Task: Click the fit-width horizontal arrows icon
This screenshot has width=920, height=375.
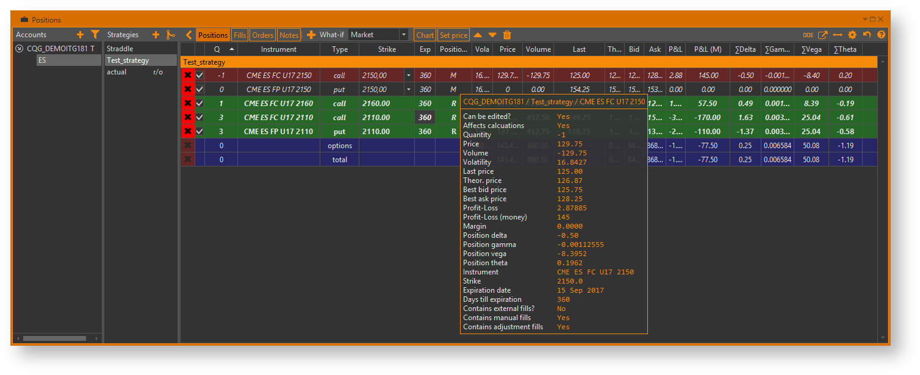Action: 838,35
